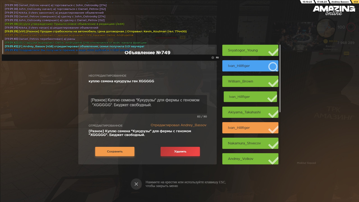359x202 pixels.
Task: Click the Сохранить button
Action: (115, 151)
